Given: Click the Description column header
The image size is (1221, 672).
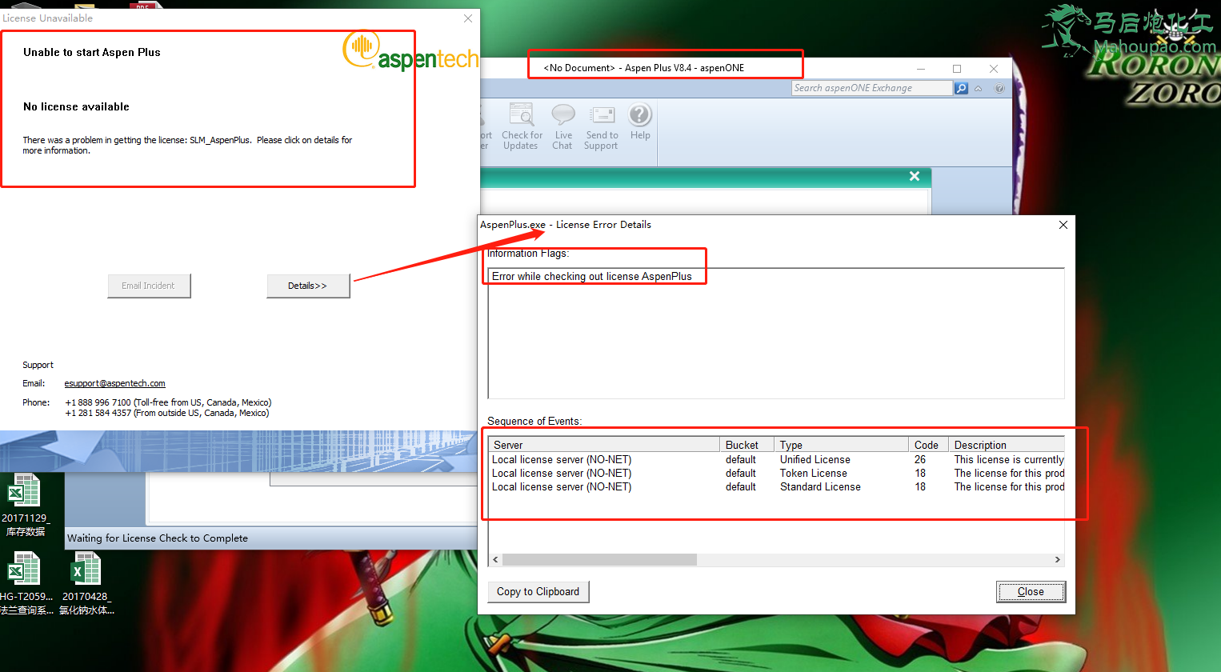Looking at the screenshot, I should click(x=1007, y=445).
